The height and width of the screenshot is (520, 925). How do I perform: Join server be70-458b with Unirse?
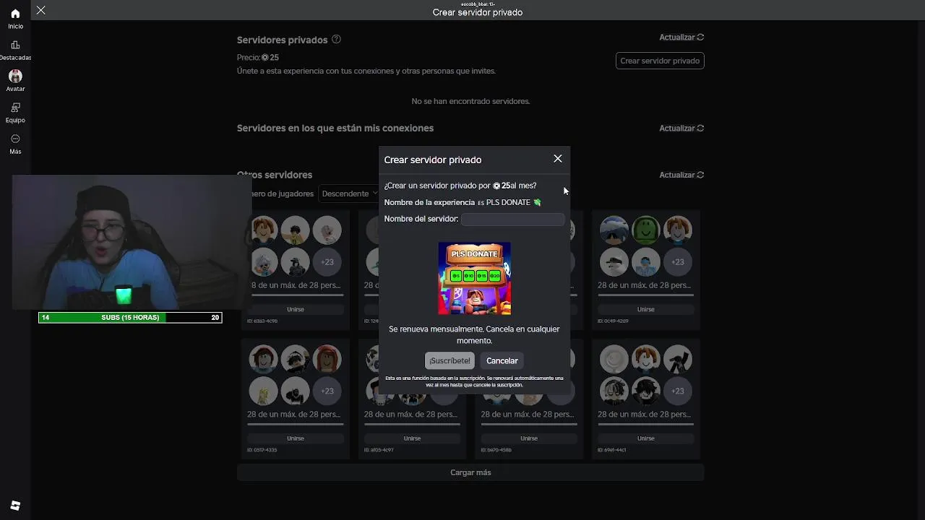529,438
